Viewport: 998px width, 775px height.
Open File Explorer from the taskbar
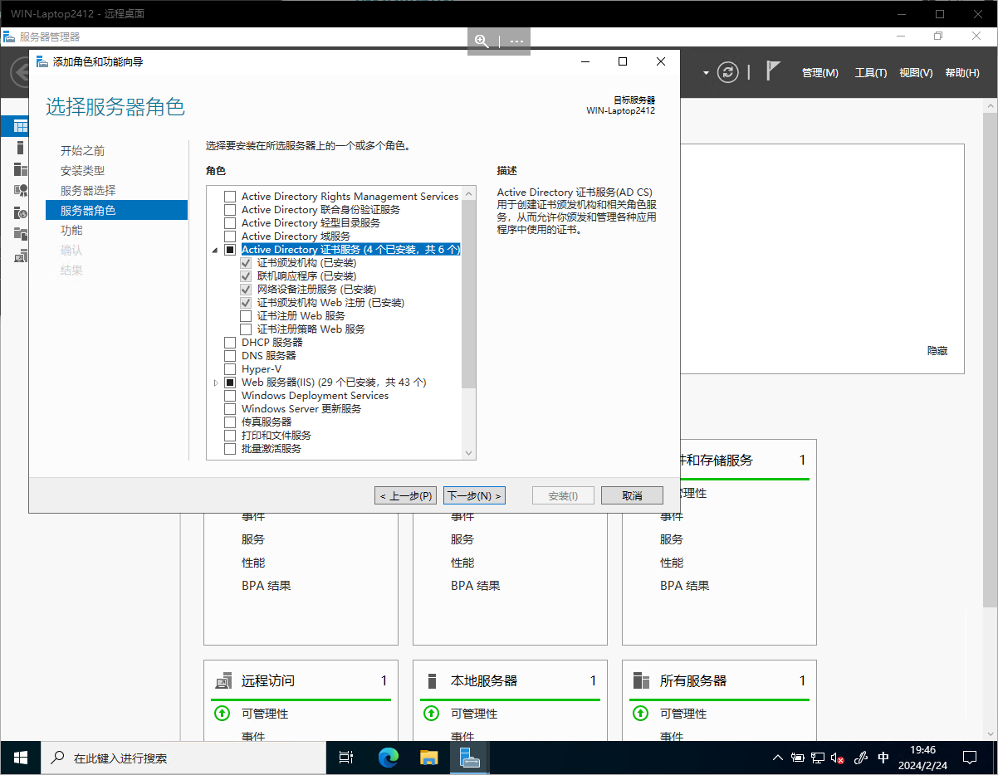pos(428,758)
